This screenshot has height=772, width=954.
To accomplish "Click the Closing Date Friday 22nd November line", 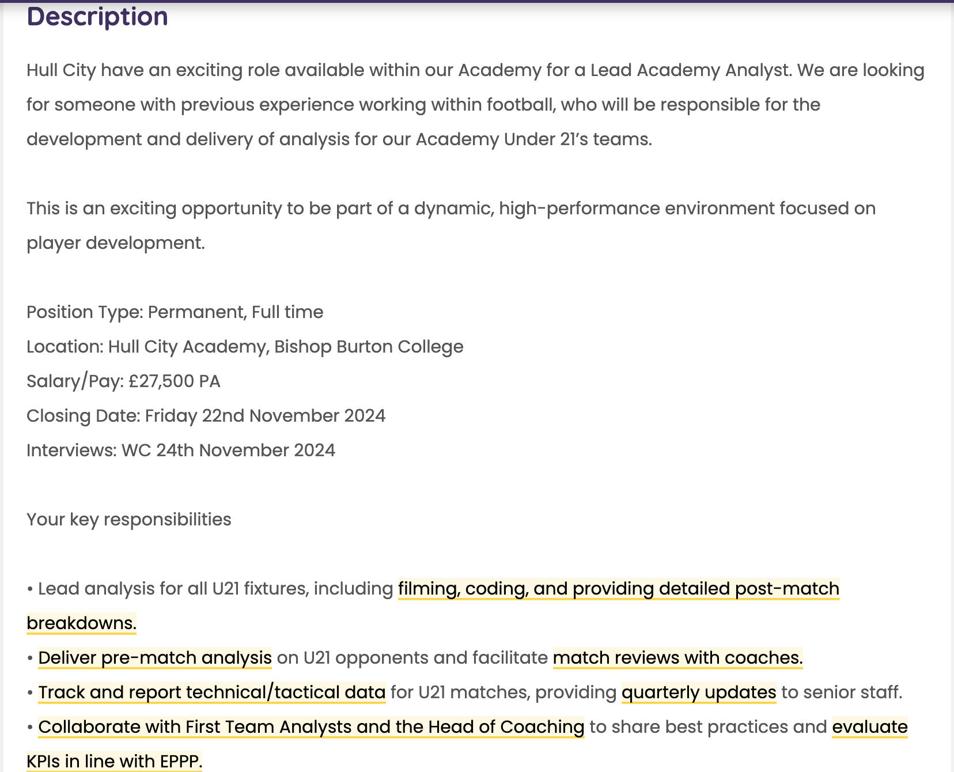I will [x=206, y=416].
